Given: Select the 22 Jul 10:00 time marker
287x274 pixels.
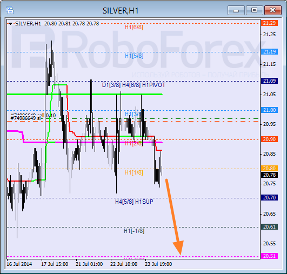Looking at the screenshot, I should [124, 264].
